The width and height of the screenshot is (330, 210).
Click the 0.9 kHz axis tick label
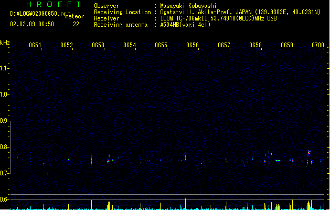click(4, 121)
